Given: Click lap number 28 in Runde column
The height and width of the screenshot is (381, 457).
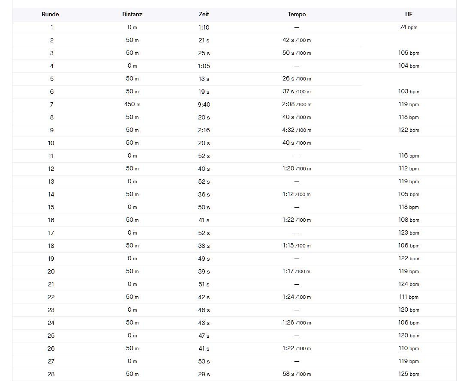Looking at the screenshot, I should [51, 374].
